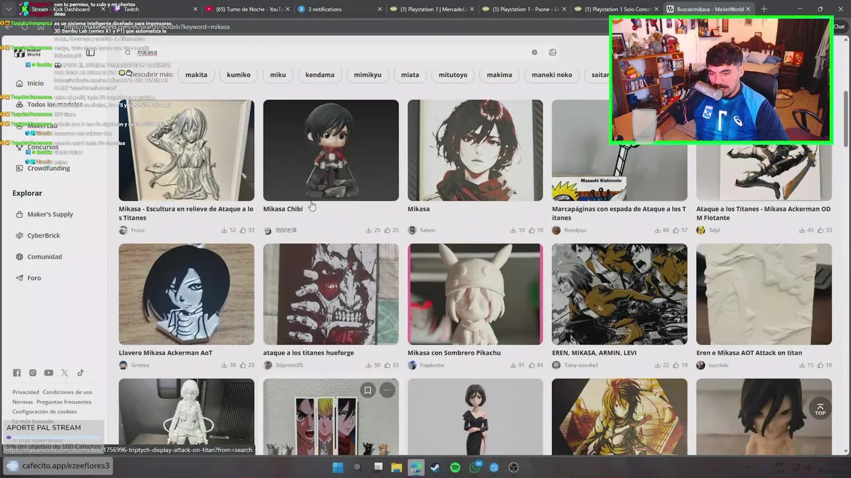This screenshot has height=478, width=851.
Task: Open EREN, MIKASA, ARMIN, LEVI thumbnail
Action: [620, 294]
